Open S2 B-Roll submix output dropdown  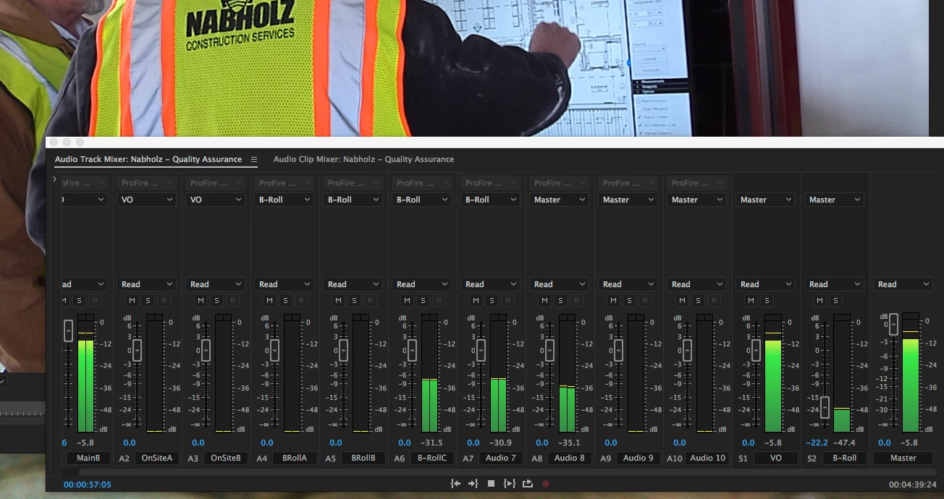835,200
